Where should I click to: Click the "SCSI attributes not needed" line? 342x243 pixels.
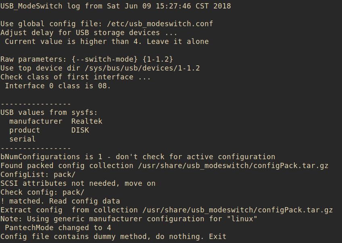pyautogui.click(x=78, y=183)
